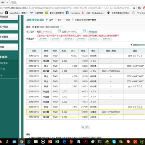Click the date cell 2018/03/10
145x145 pixels.
(x=34, y=87)
